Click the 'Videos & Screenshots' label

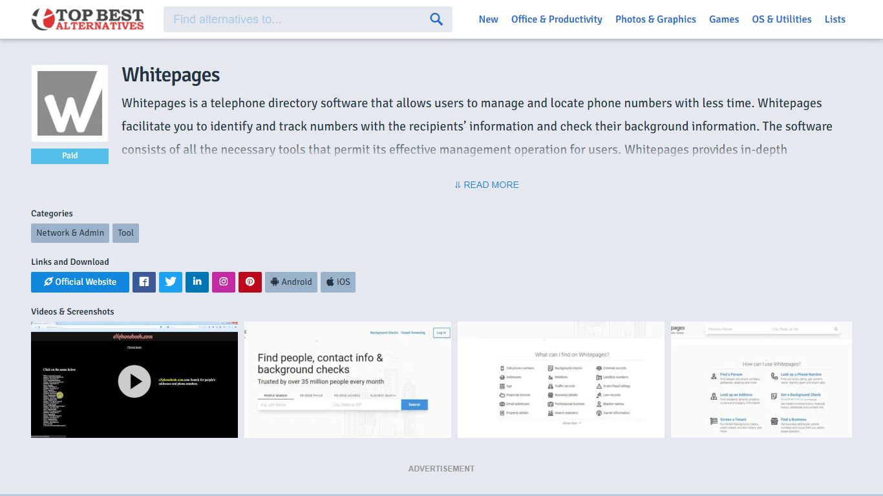pos(72,311)
